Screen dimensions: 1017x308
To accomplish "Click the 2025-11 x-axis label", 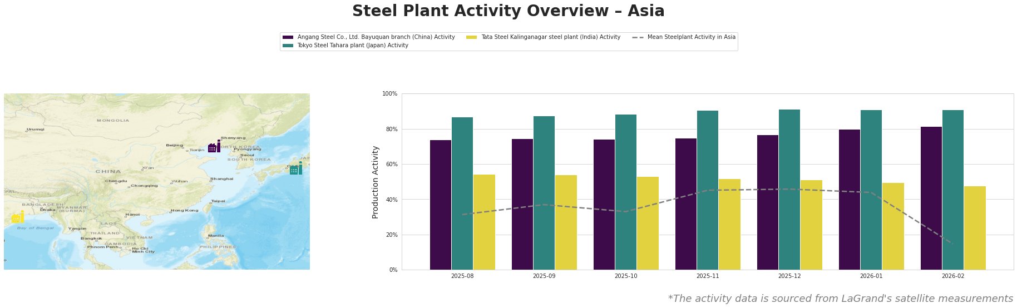I will [708, 276].
